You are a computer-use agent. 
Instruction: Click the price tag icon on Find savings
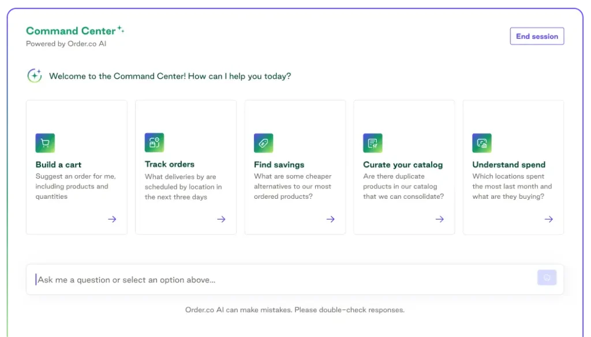click(x=263, y=143)
